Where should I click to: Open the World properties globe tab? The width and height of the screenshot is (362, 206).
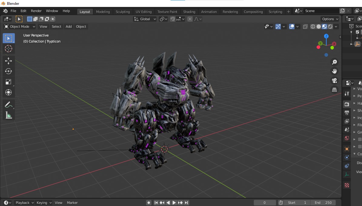pyautogui.click(x=347, y=138)
